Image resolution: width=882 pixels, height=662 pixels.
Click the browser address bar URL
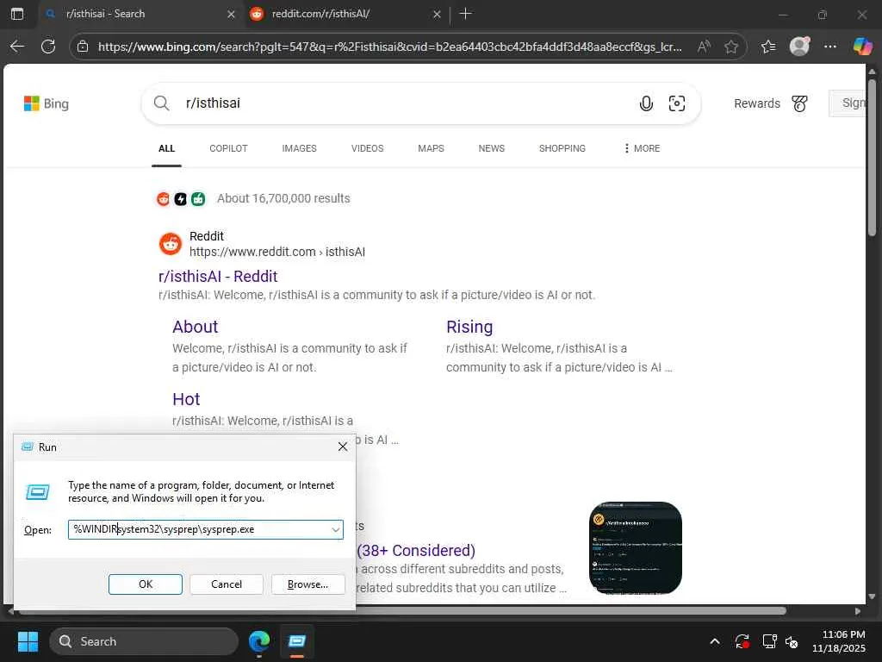coord(390,47)
